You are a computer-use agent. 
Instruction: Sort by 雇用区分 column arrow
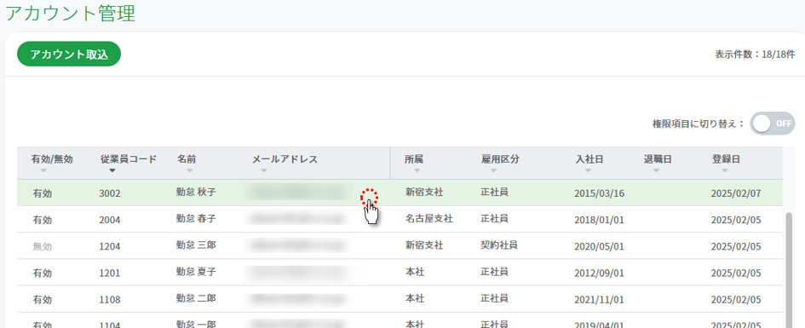click(x=493, y=170)
